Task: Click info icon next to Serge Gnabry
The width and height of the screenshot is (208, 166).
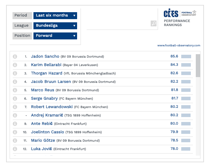Action: [15, 98]
